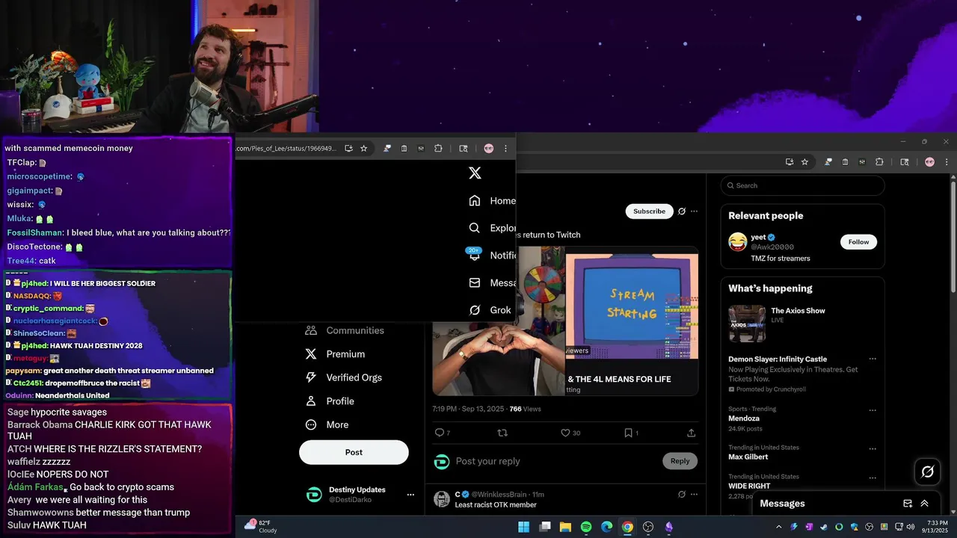Click the X Search field
The height and width of the screenshot is (538, 957).
coord(802,185)
